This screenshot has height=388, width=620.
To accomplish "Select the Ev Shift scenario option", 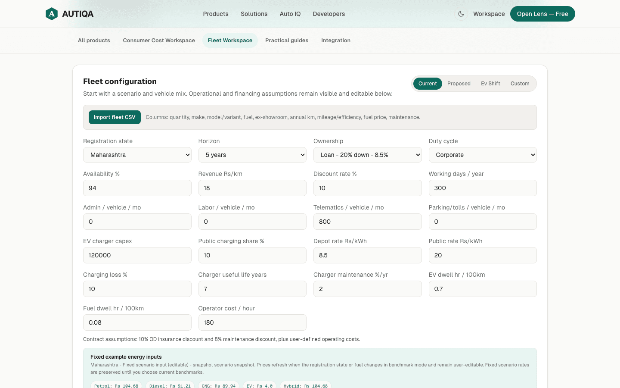I will [490, 84].
